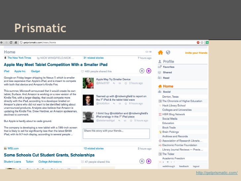Image resolution: width=241 pixels, height=181 pixels.
Task: Reply to @nickbilton tweet
Action: pyautogui.click(x=114, y=103)
